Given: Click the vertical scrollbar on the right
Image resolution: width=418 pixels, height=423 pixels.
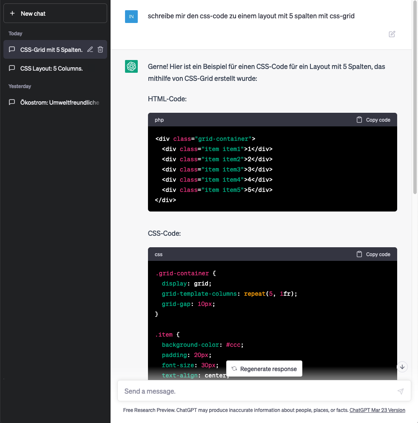Looking at the screenshot, I should click(415, 98).
